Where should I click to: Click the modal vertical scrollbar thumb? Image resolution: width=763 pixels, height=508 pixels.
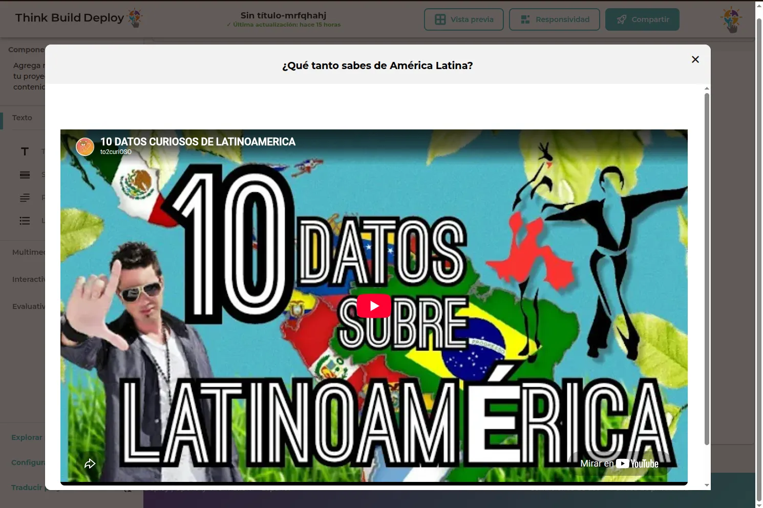(x=707, y=269)
